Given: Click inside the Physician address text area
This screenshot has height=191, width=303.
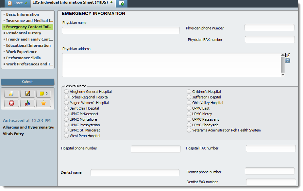Looking at the screenshot, I should click(x=172, y=65).
